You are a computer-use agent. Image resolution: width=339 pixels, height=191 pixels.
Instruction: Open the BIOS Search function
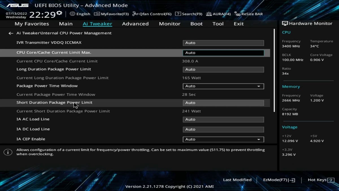pos(188,14)
